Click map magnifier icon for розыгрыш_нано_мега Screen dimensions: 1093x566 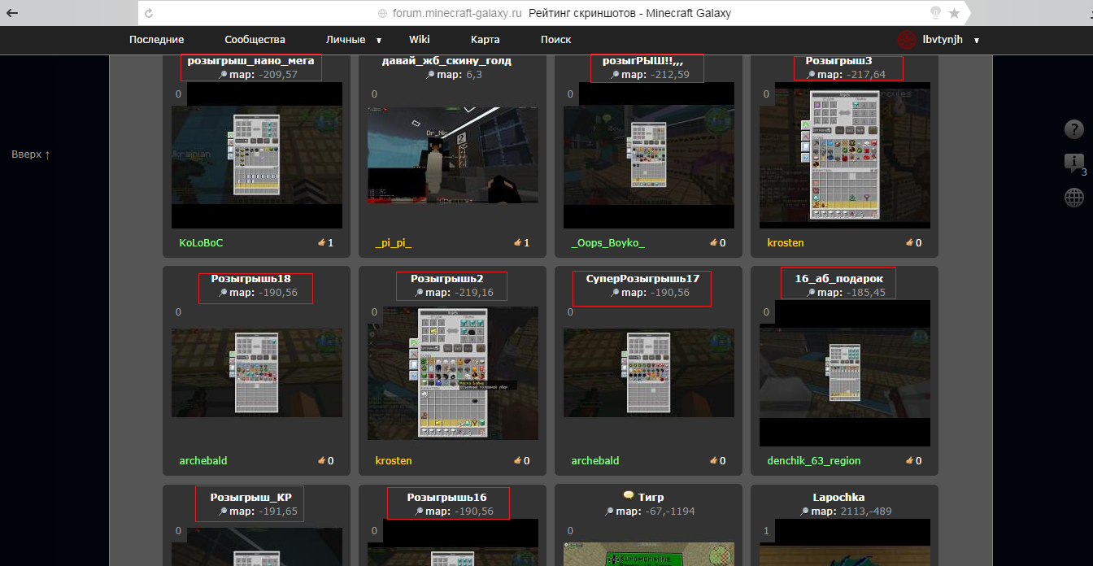tap(223, 75)
